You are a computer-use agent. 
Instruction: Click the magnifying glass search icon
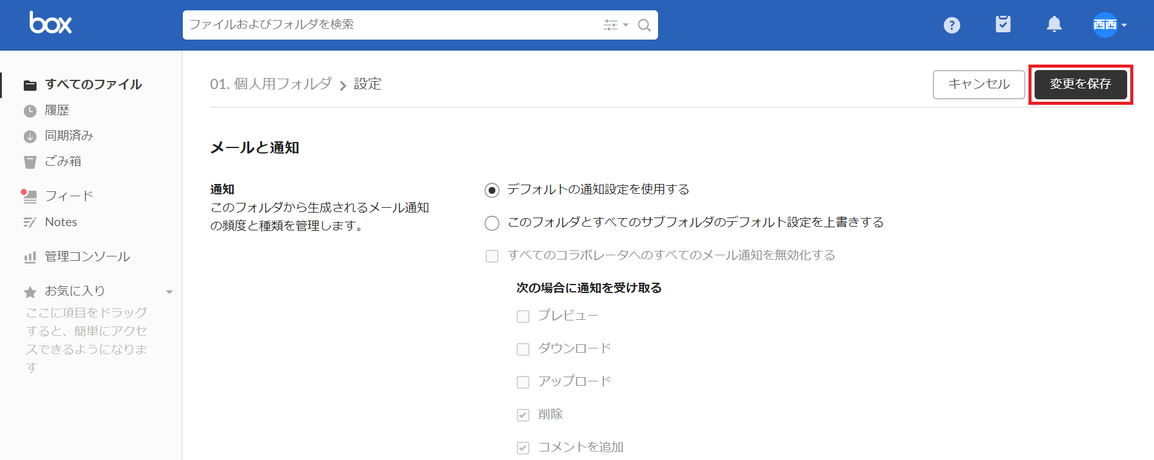(644, 25)
